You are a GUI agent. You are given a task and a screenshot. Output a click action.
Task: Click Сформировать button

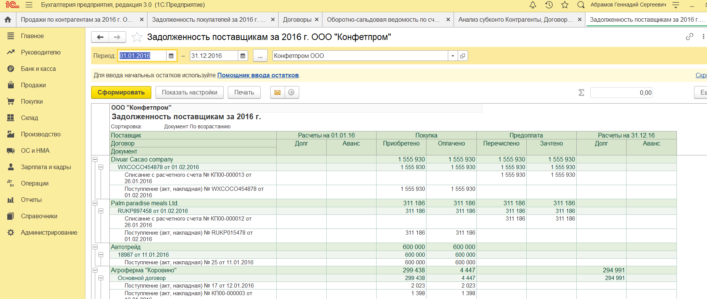click(121, 93)
